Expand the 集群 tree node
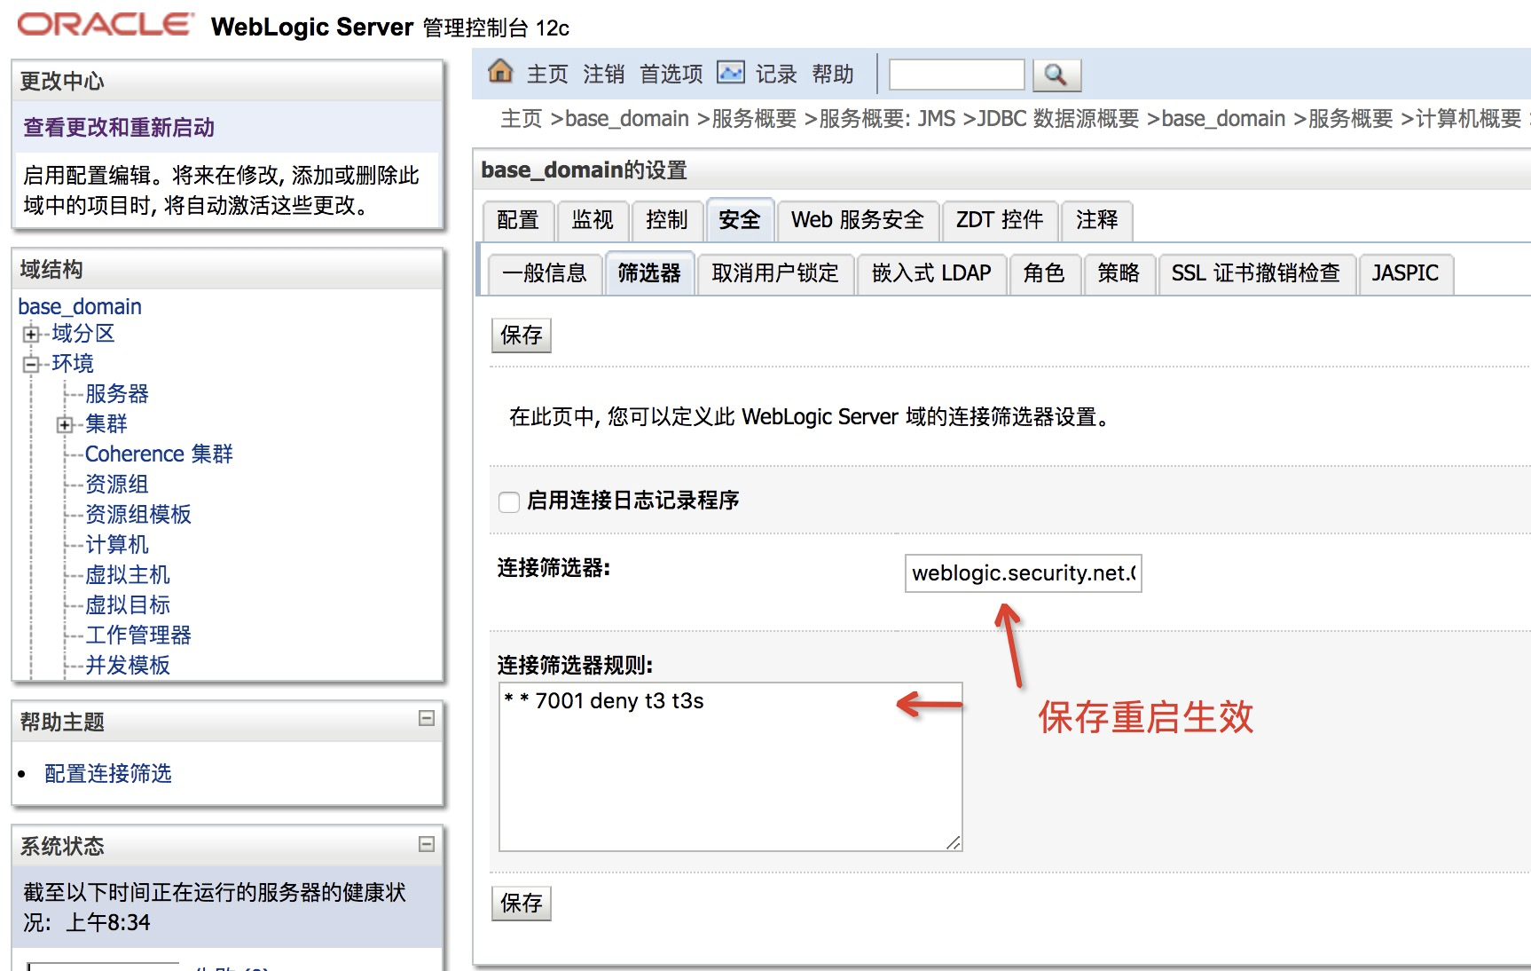Image resolution: width=1531 pixels, height=971 pixels. [x=65, y=425]
